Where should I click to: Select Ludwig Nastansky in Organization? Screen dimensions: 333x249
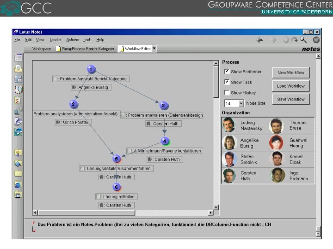245,125
